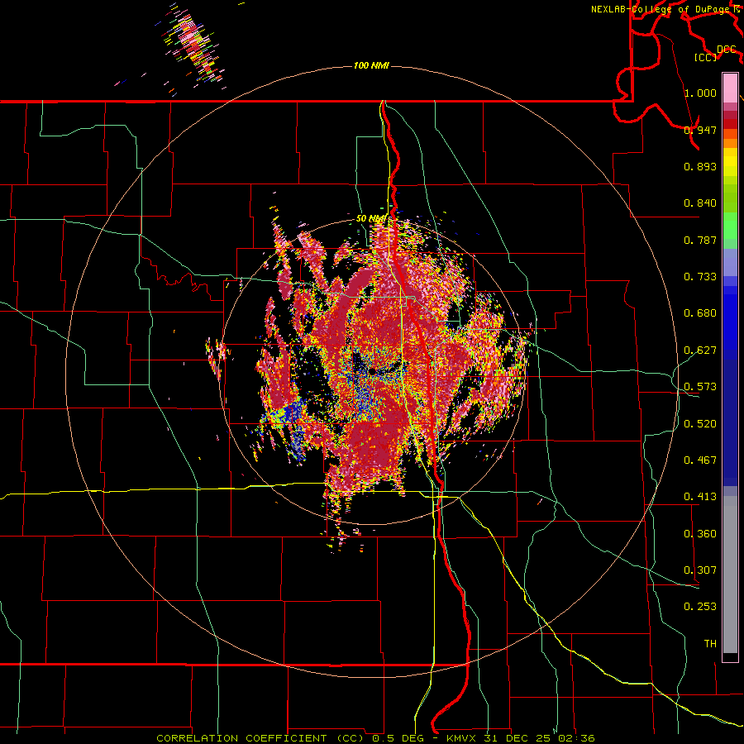Click the 1.000 color scale value
Screen dimensions: 744x744
pos(700,93)
